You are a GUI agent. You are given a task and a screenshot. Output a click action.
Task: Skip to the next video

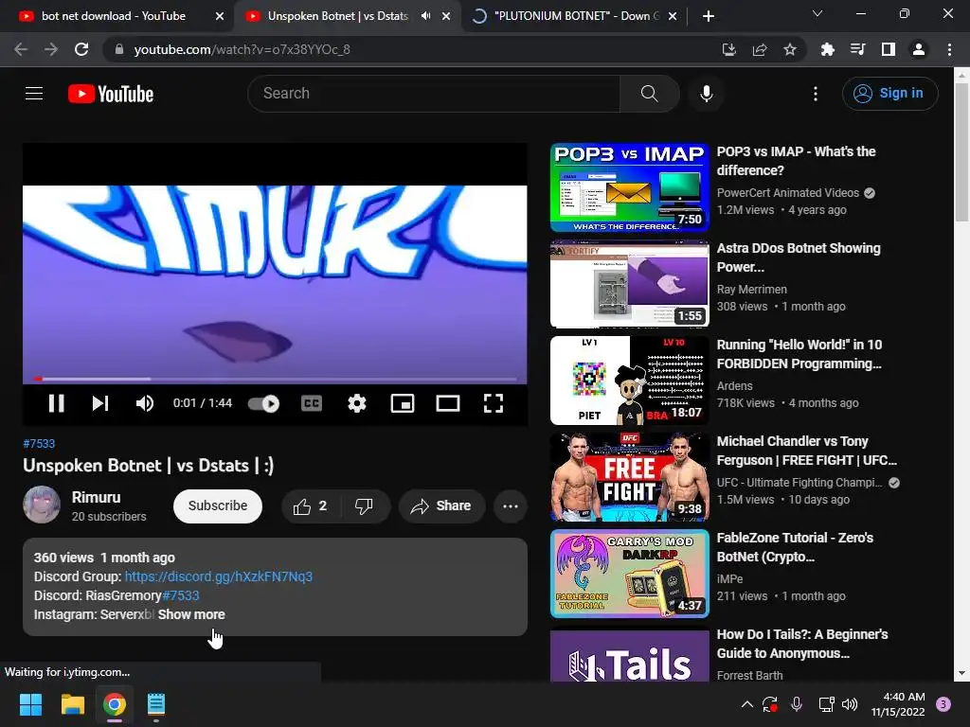tap(100, 403)
